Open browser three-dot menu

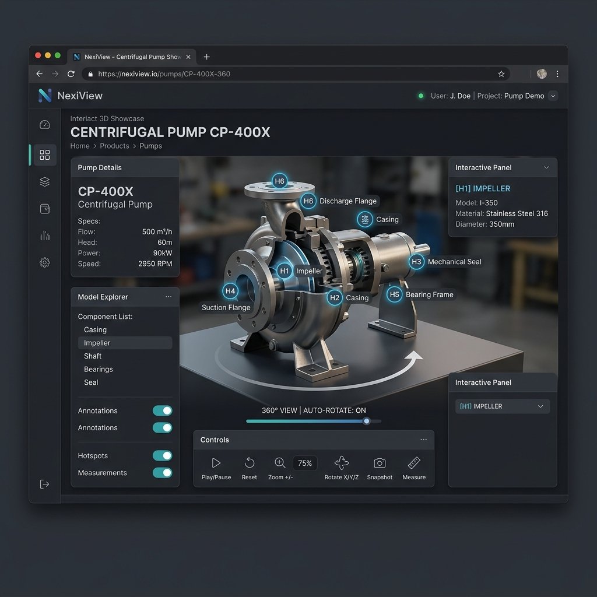[x=557, y=74]
